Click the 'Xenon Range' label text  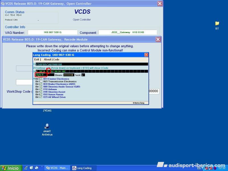(56, 95)
